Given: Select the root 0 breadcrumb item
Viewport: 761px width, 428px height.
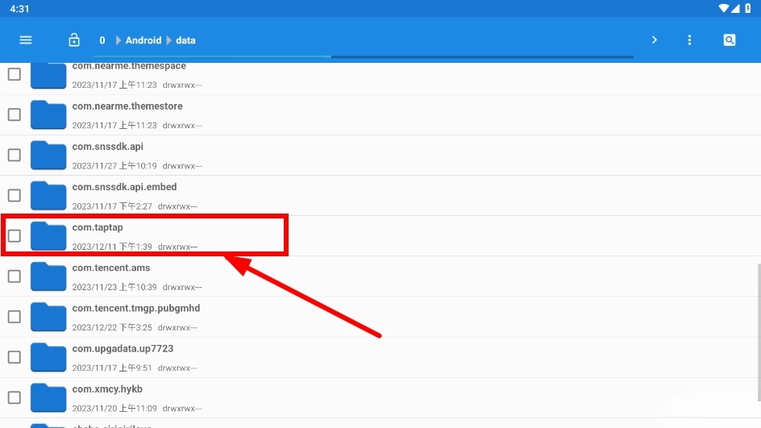Looking at the screenshot, I should pyautogui.click(x=102, y=40).
